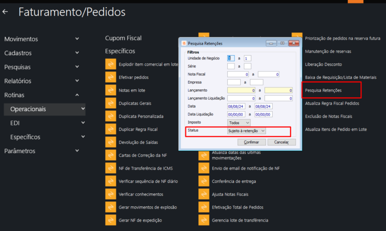The image size is (386, 231).
Task: Expand the Relatórios menu section
Action: pos(77,81)
